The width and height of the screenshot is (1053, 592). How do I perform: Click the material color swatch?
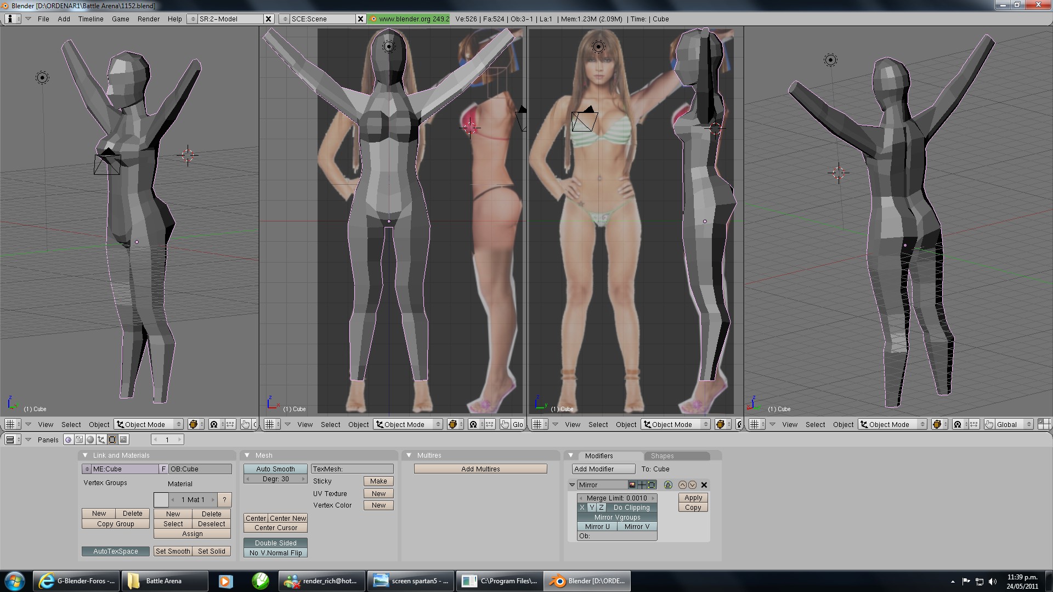pyautogui.click(x=161, y=500)
